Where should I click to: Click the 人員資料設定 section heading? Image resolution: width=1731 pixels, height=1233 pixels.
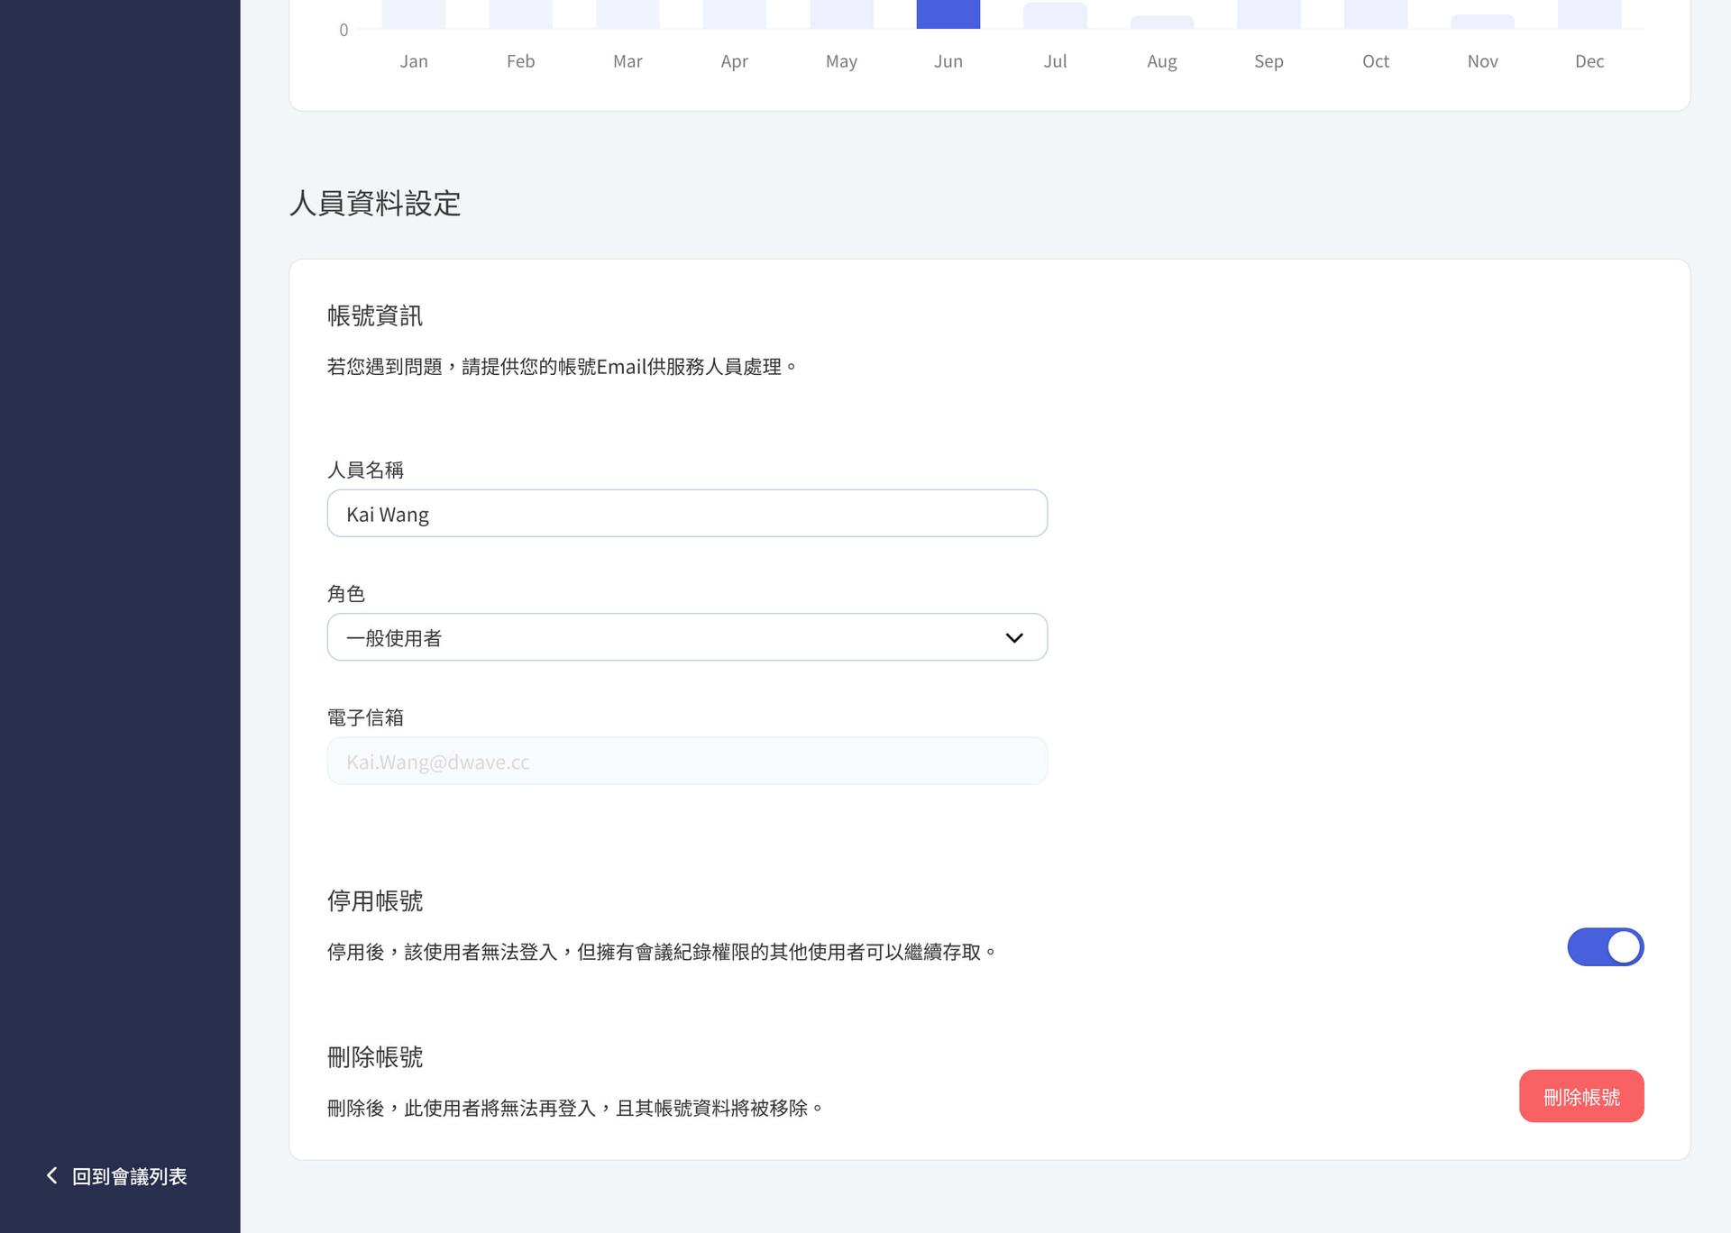click(375, 204)
